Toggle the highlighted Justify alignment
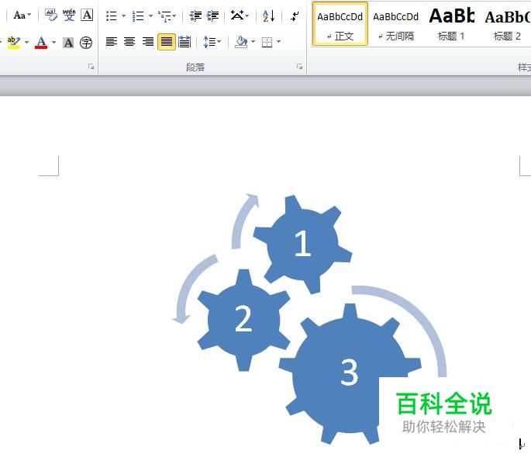The height and width of the screenshot is (461, 531). [x=166, y=42]
